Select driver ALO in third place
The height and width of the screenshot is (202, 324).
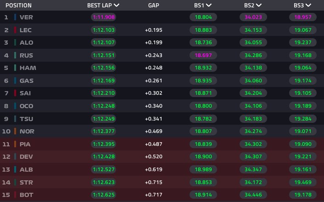[27, 42]
